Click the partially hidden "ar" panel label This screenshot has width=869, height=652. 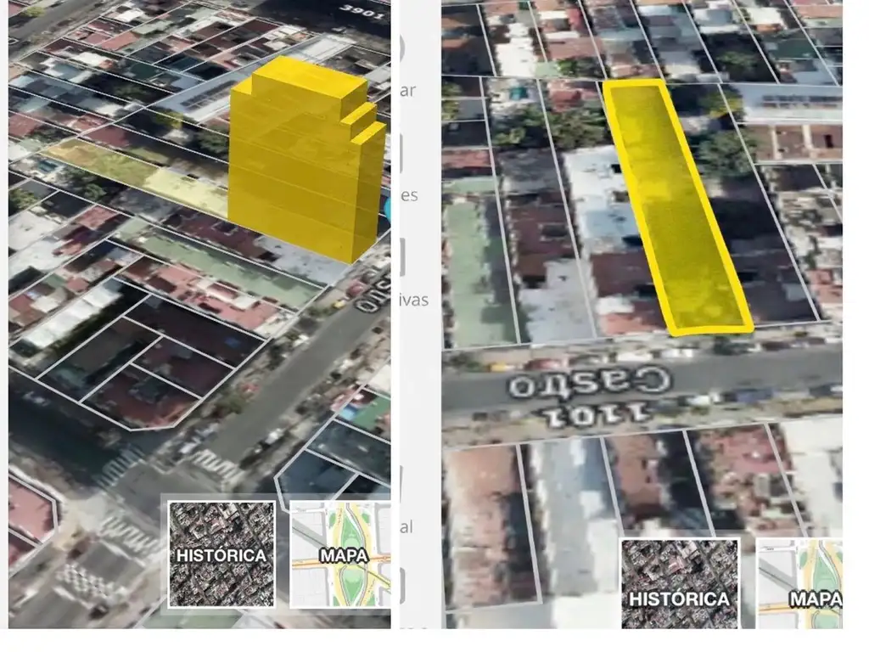(x=407, y=91)
